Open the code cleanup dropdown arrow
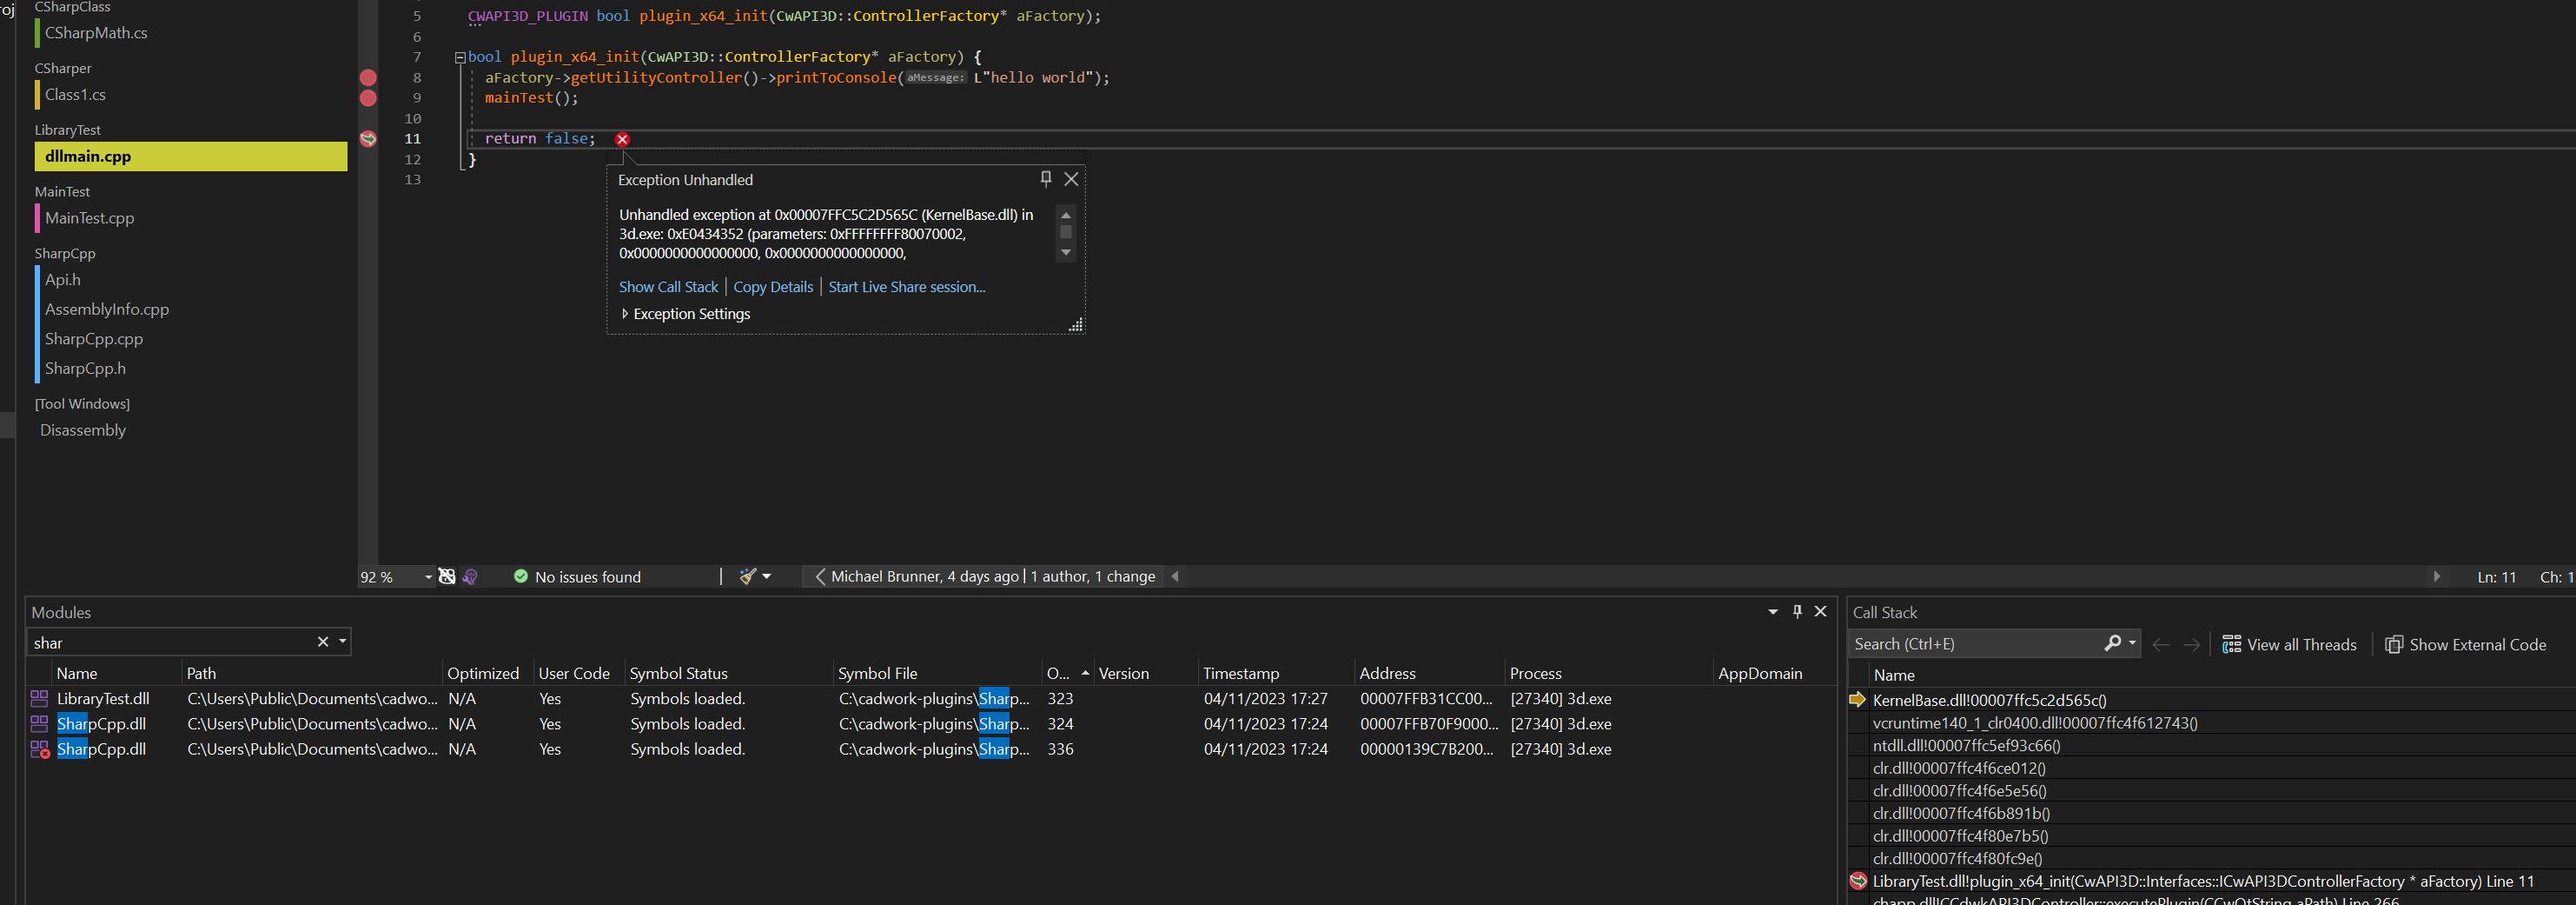 click(x=767, y=576)
